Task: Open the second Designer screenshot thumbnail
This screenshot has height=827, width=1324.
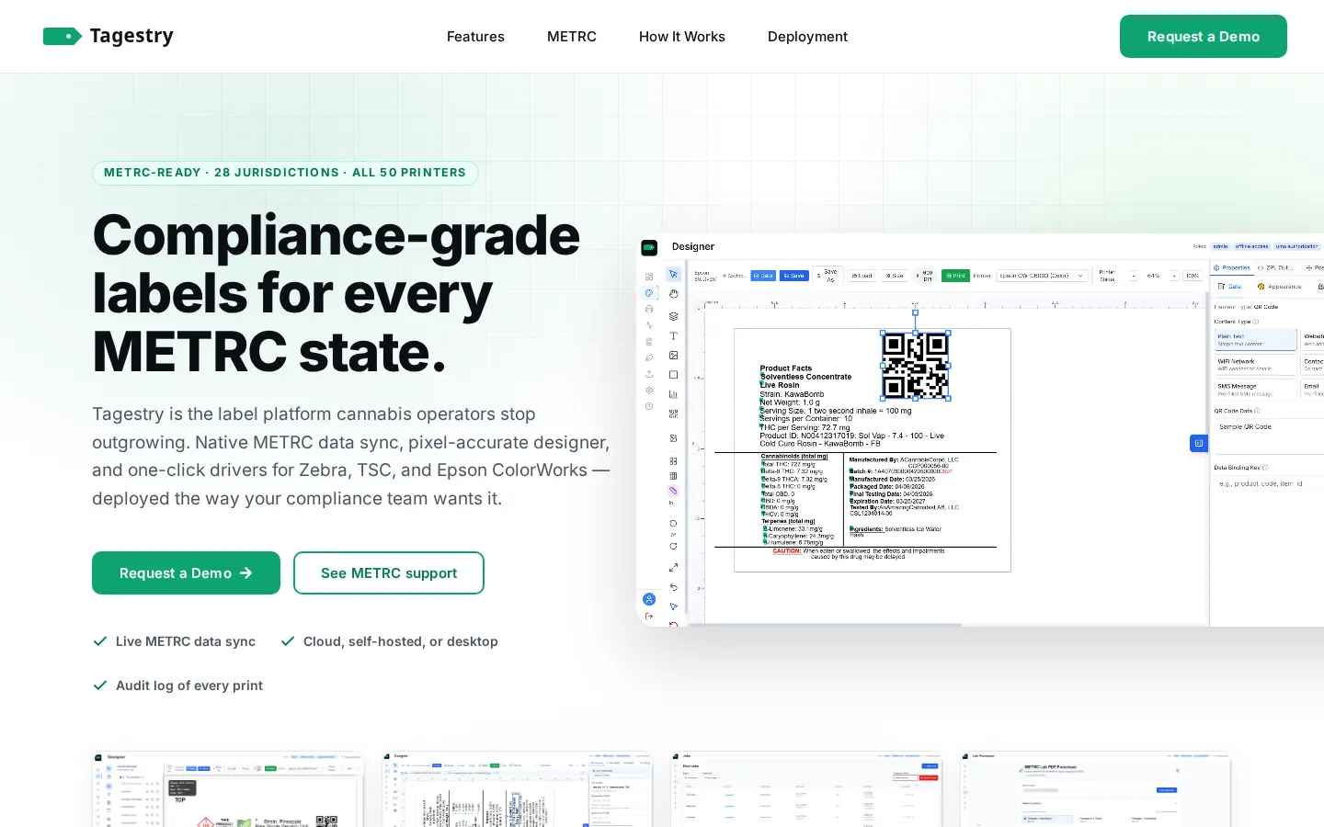Action: tap(518, 789)
